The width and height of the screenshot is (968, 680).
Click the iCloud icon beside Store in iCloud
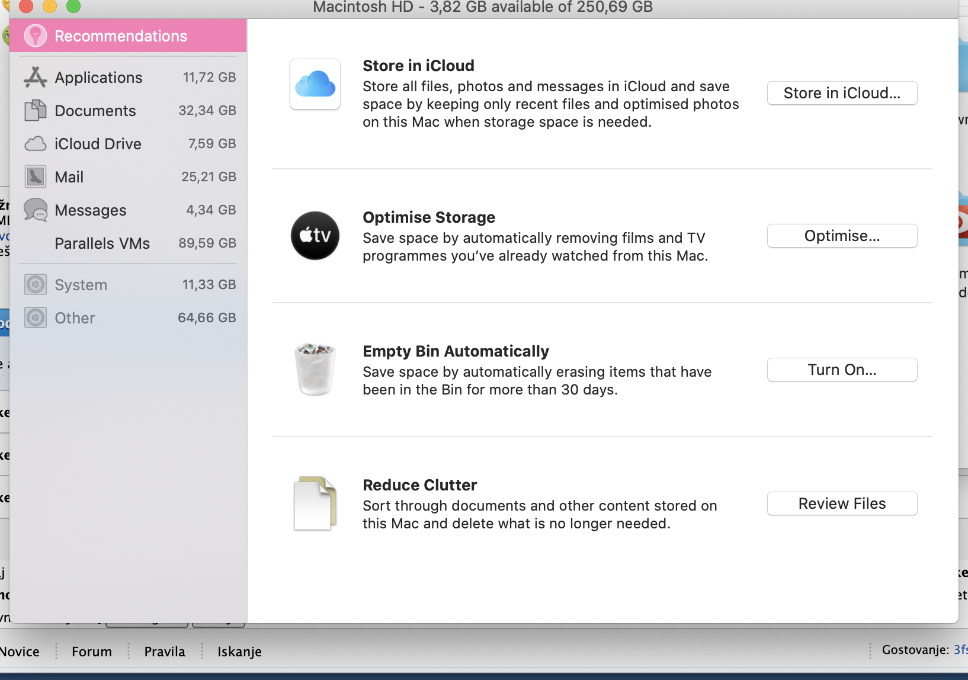[x=315, y=84]
